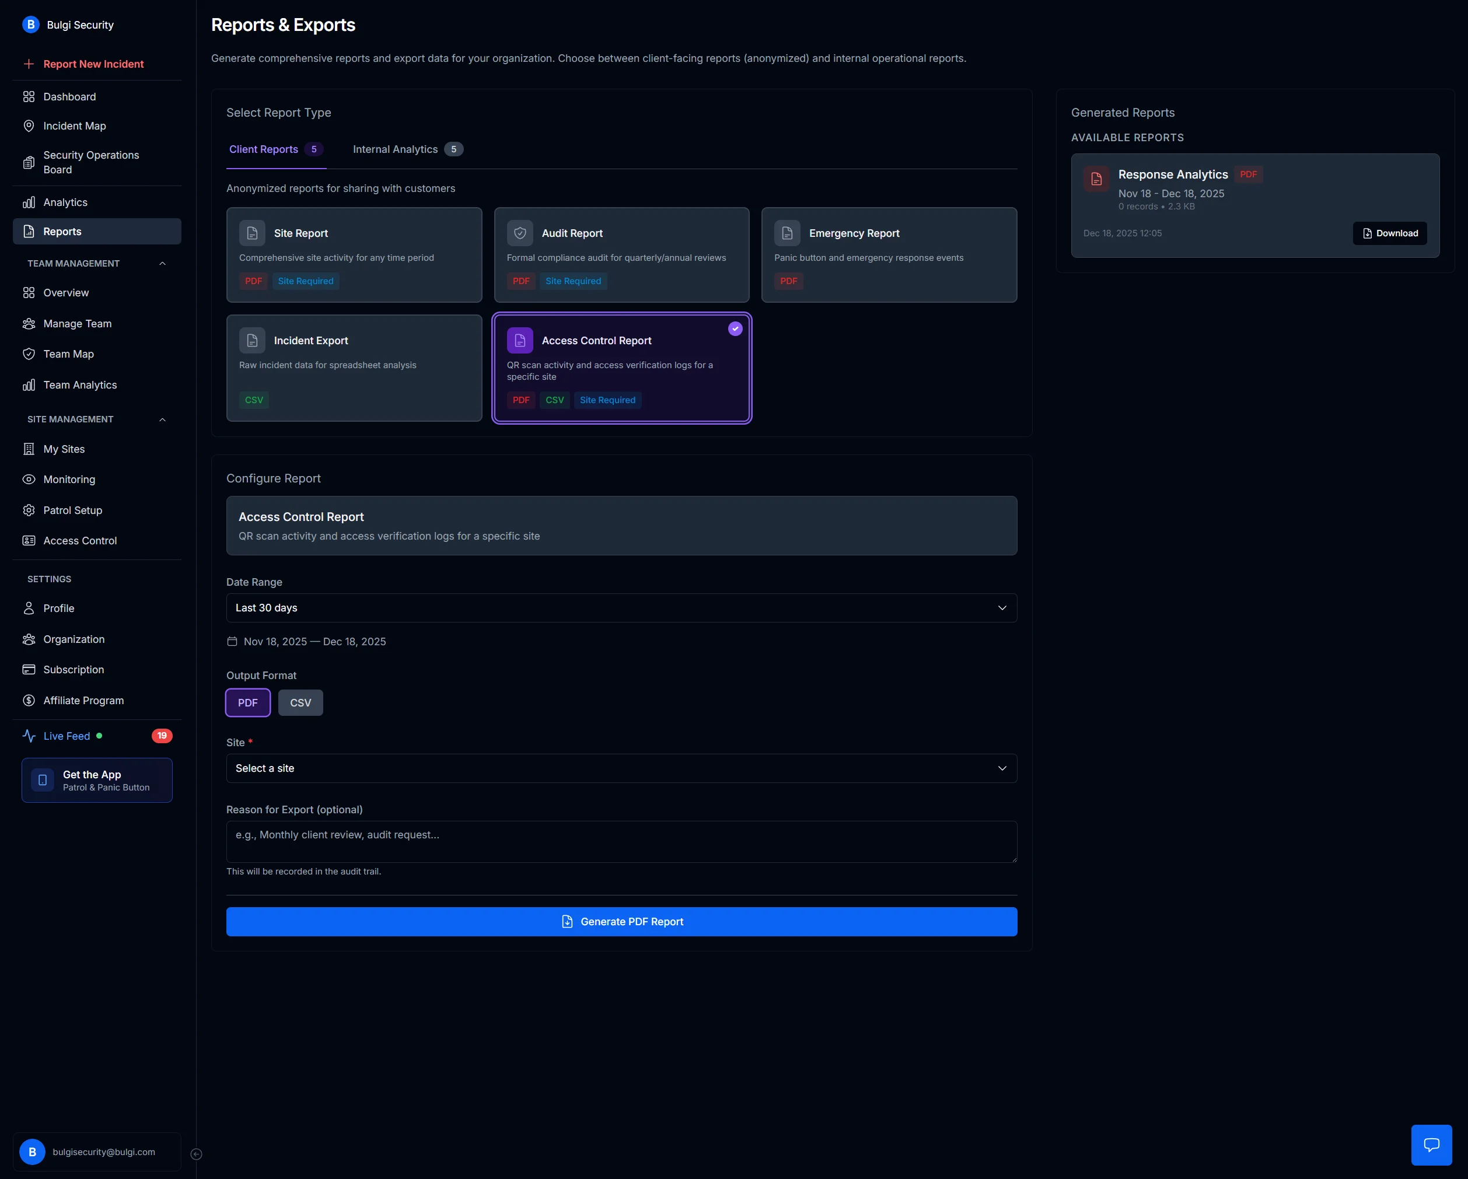This screenshot has width=1468, height=1179.
Task: Click Generate PDF Report button
Action: (x=621, y=922)
